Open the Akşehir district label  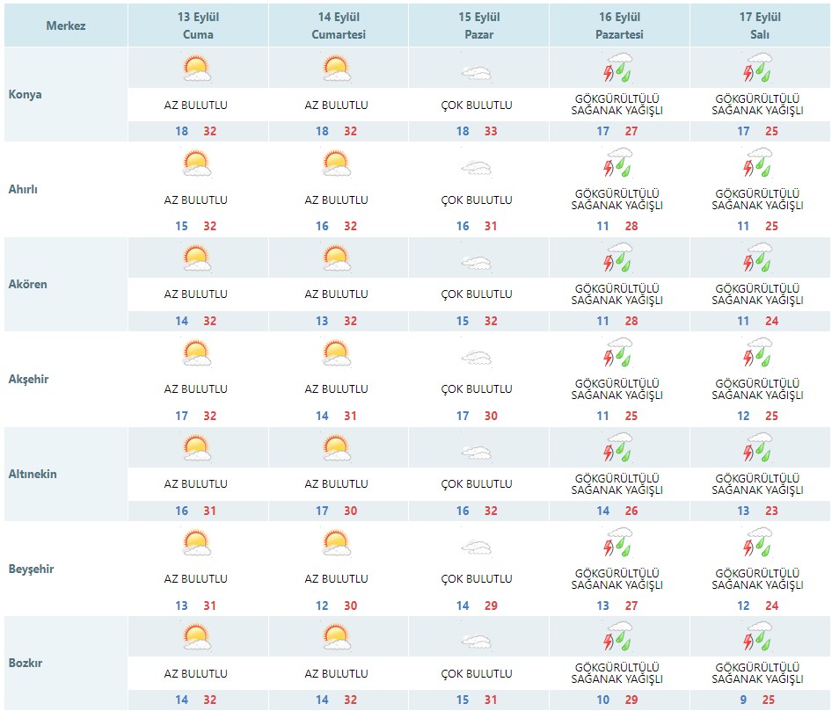[28, 379]
